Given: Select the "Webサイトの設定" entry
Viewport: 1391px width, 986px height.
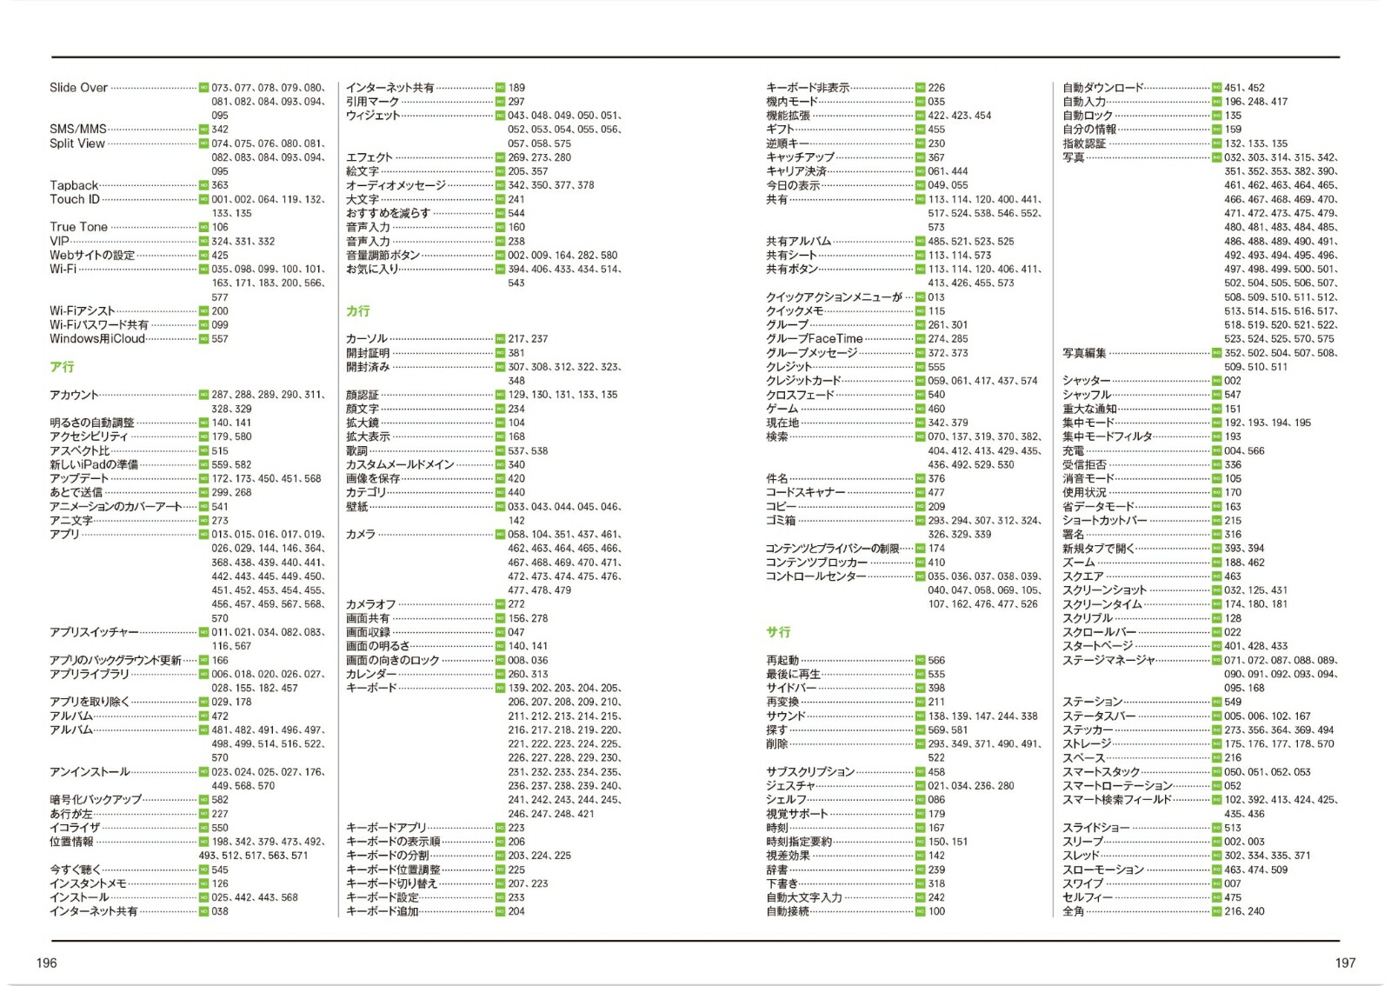Looking at the screenshot, I should [x=92, y=256].
